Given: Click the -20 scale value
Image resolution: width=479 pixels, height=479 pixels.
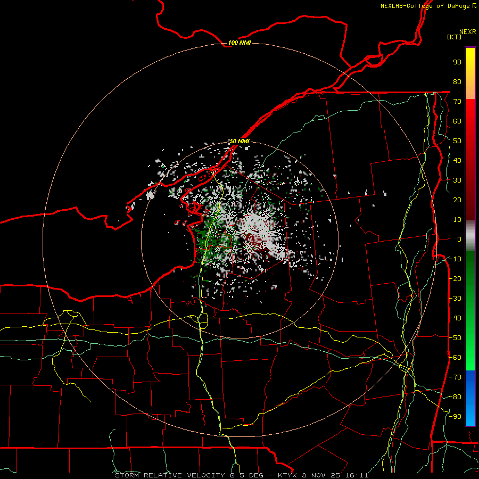Looking at the screenshot, I should pos(455,279).
